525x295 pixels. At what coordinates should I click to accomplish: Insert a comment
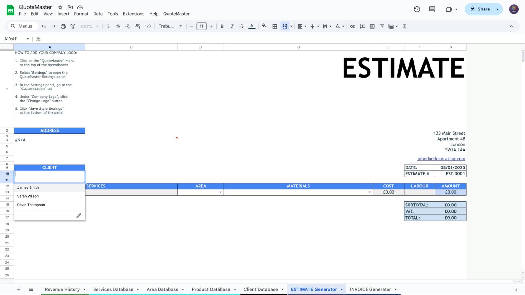click(x=362, y=26)
